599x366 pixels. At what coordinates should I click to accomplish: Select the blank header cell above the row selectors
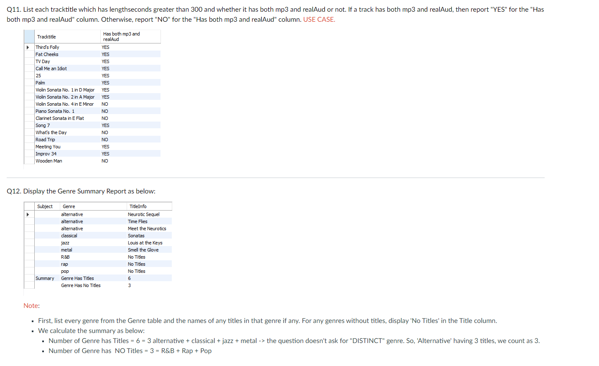[x=28, y=36]
